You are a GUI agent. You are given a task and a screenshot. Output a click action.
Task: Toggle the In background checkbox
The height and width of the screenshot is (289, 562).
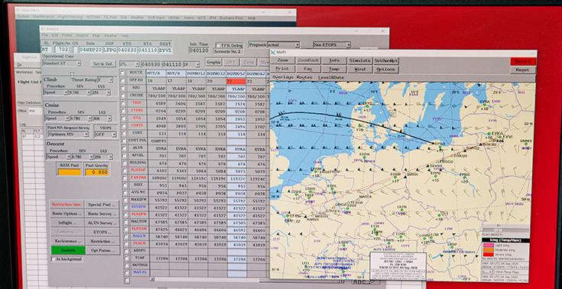[x=54, y=259]
